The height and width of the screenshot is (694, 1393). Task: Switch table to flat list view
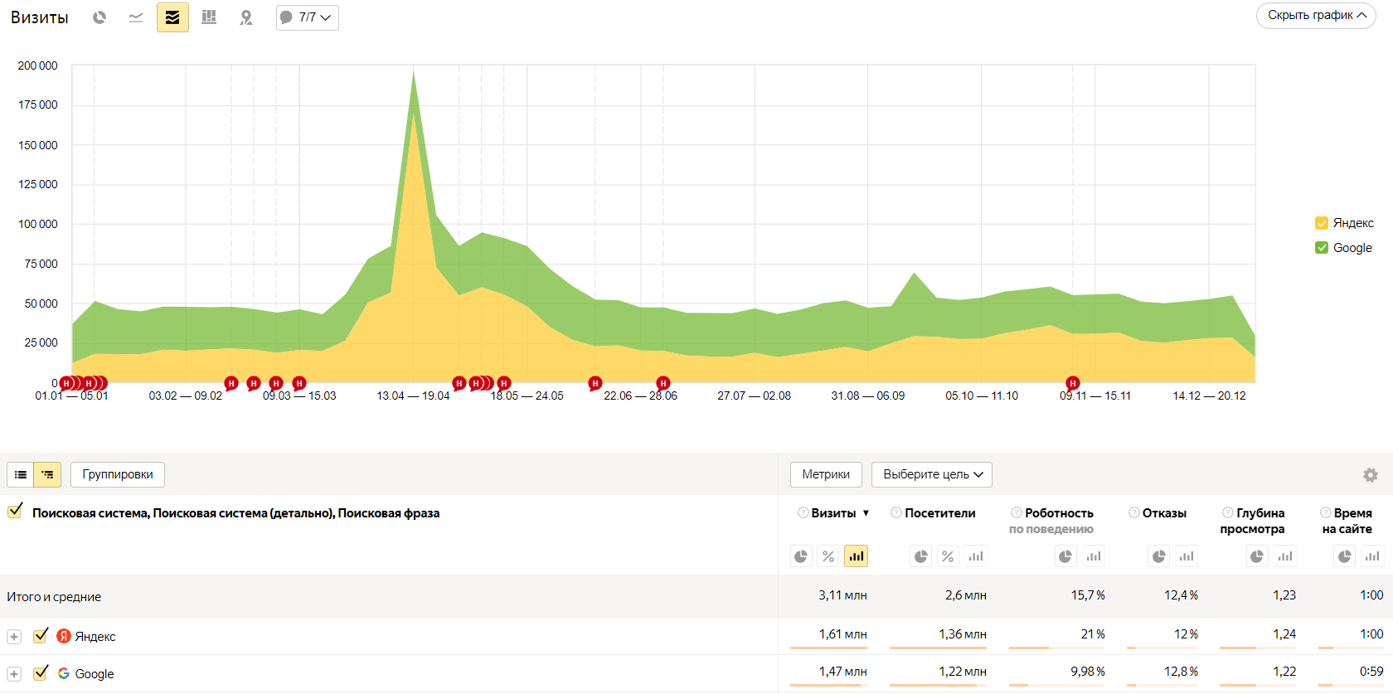[x=21, y=475]
